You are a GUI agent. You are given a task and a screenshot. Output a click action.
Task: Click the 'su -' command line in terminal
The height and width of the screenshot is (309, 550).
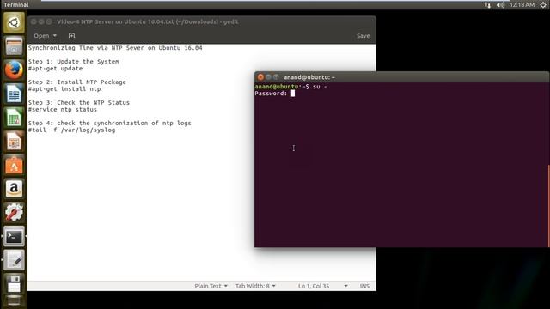(290, 87)
